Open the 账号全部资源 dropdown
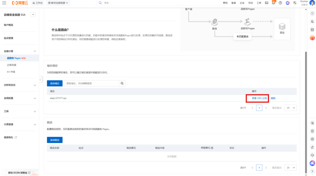This screenshot has height=176, width=316. click(58, 3)
